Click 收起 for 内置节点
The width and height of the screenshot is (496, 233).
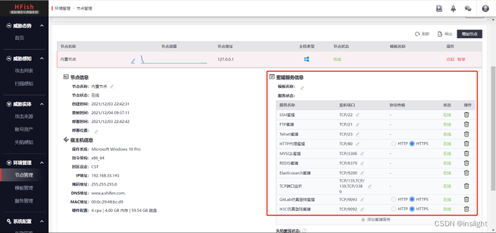tap(450, 59)
